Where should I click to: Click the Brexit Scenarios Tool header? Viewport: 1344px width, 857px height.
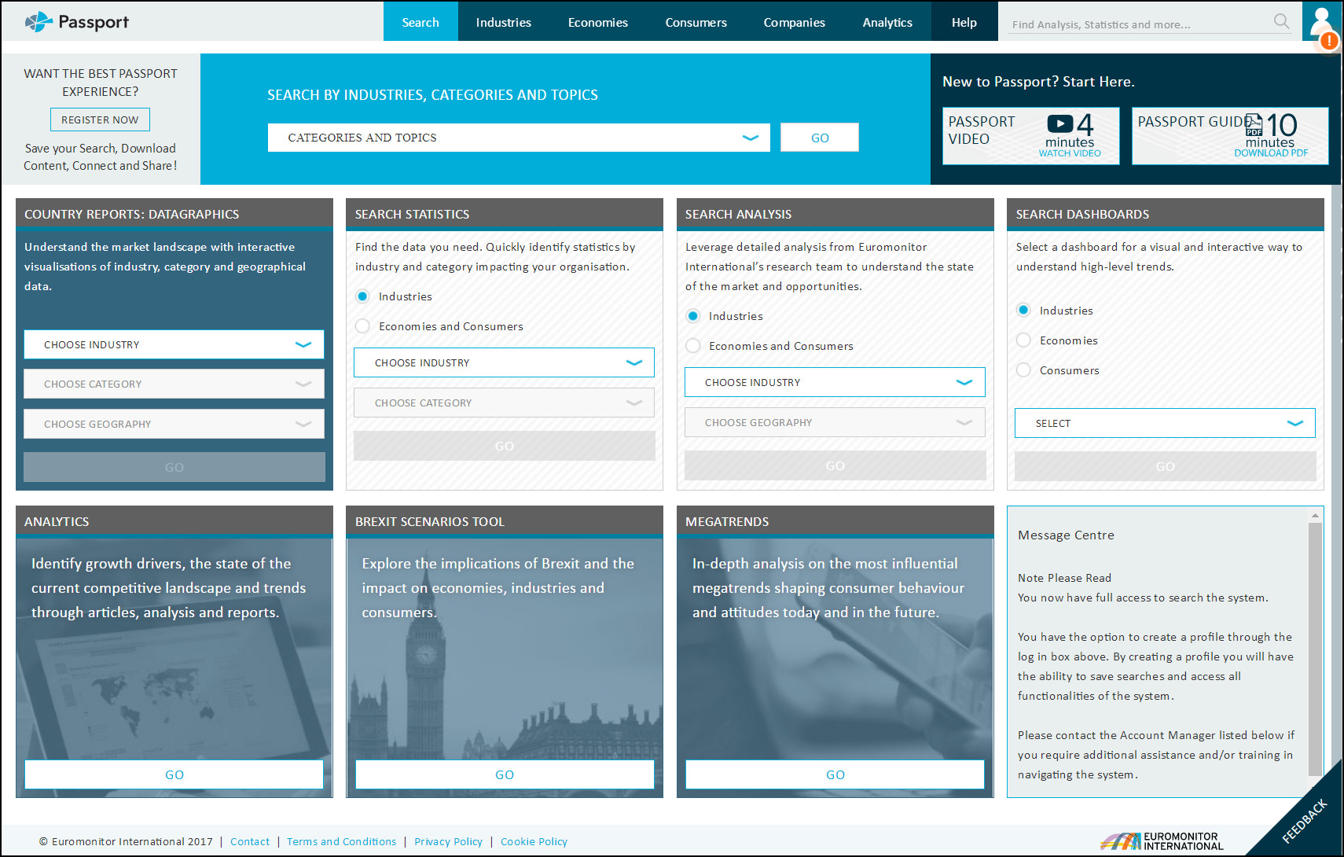(505, 521)
